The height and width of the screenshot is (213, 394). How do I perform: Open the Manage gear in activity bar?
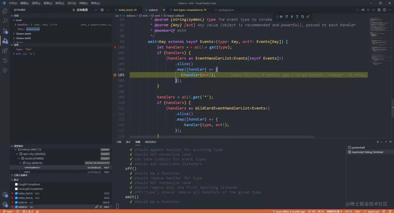(5, 204)
